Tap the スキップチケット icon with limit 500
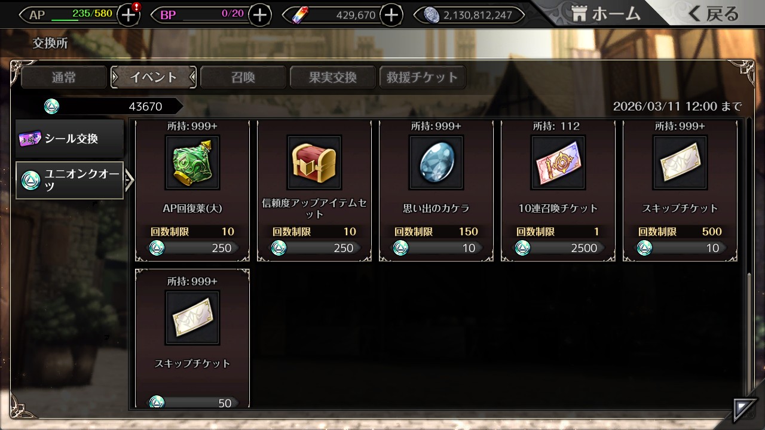 pyautogui.click(x=680, y=162)
